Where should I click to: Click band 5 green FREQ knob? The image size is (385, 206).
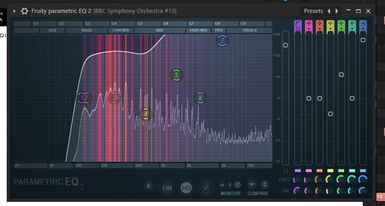[x=341, y=180]
